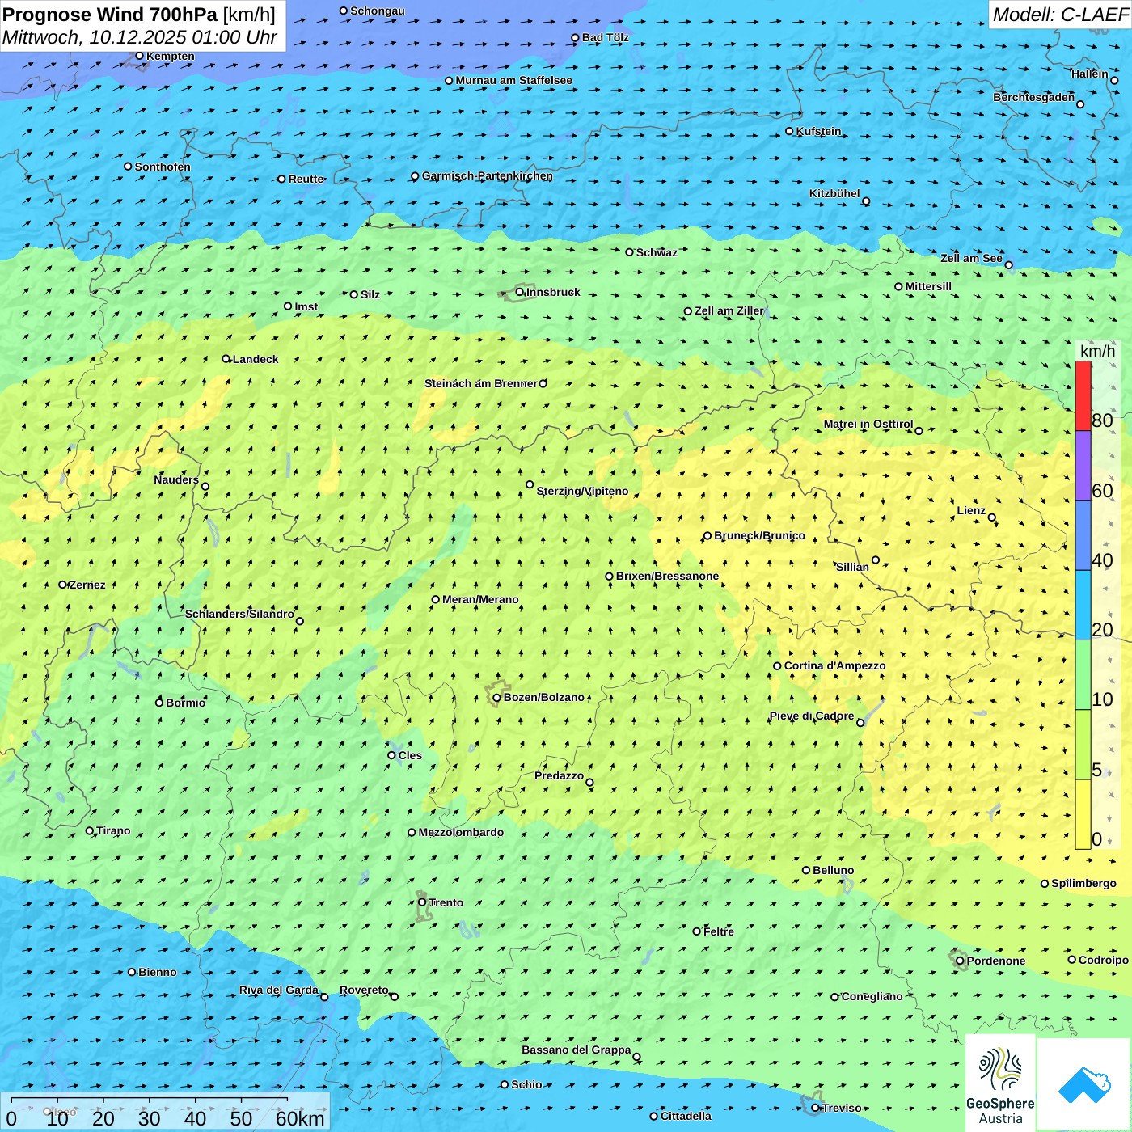
Task: Click the 60km distance scale bar
Action: 150,1100
